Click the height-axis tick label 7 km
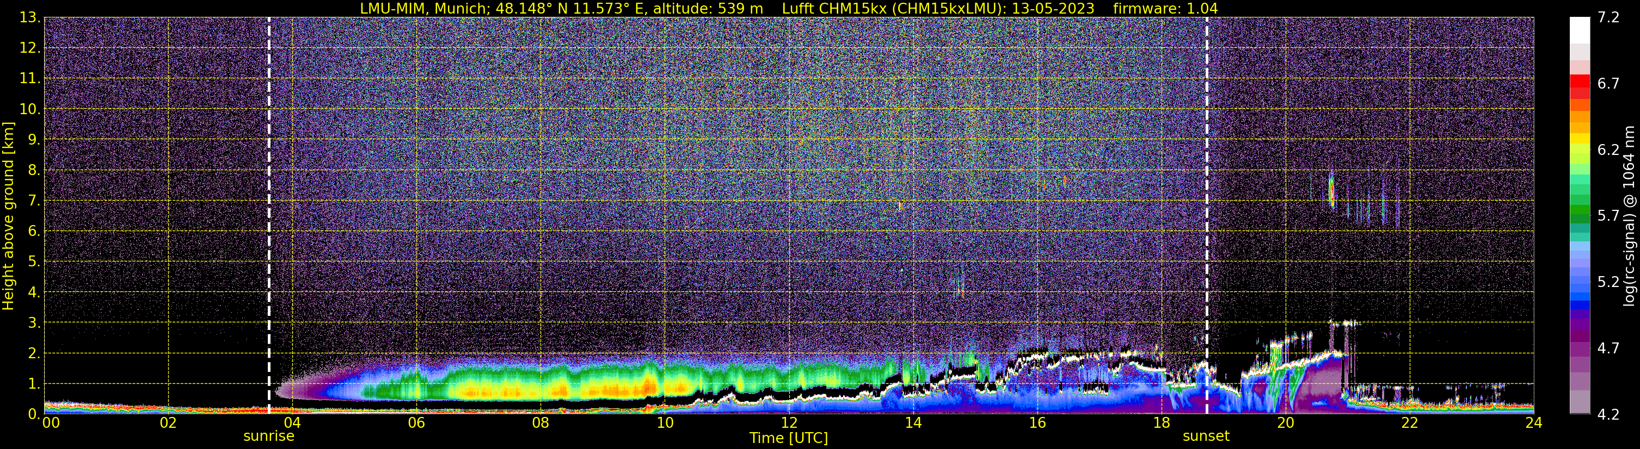1640x449 pixels. [34, 201]
